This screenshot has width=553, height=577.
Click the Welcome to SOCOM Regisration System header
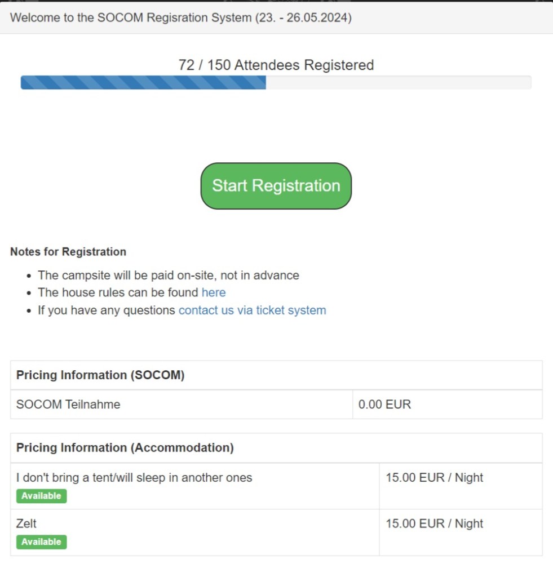tap(180, 17)
